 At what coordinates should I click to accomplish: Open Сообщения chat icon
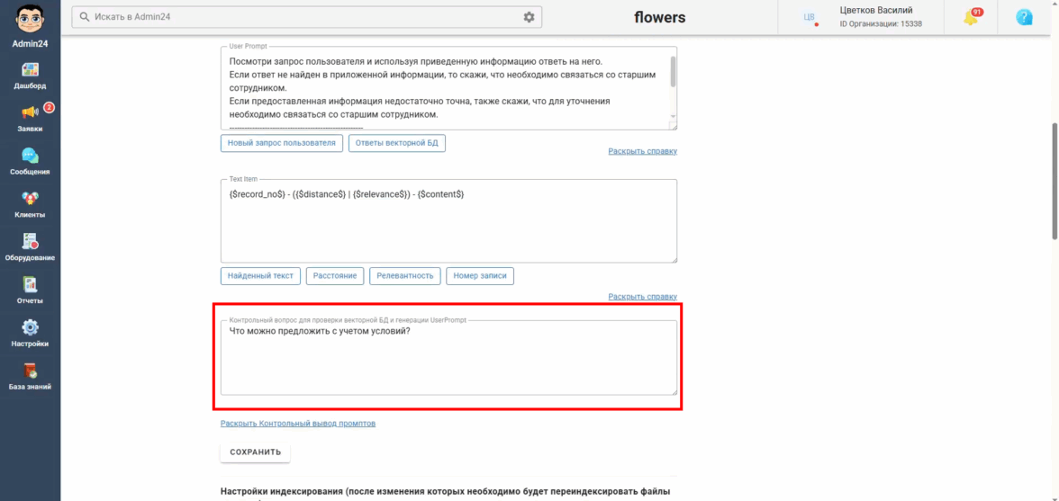tap(30, 156)
